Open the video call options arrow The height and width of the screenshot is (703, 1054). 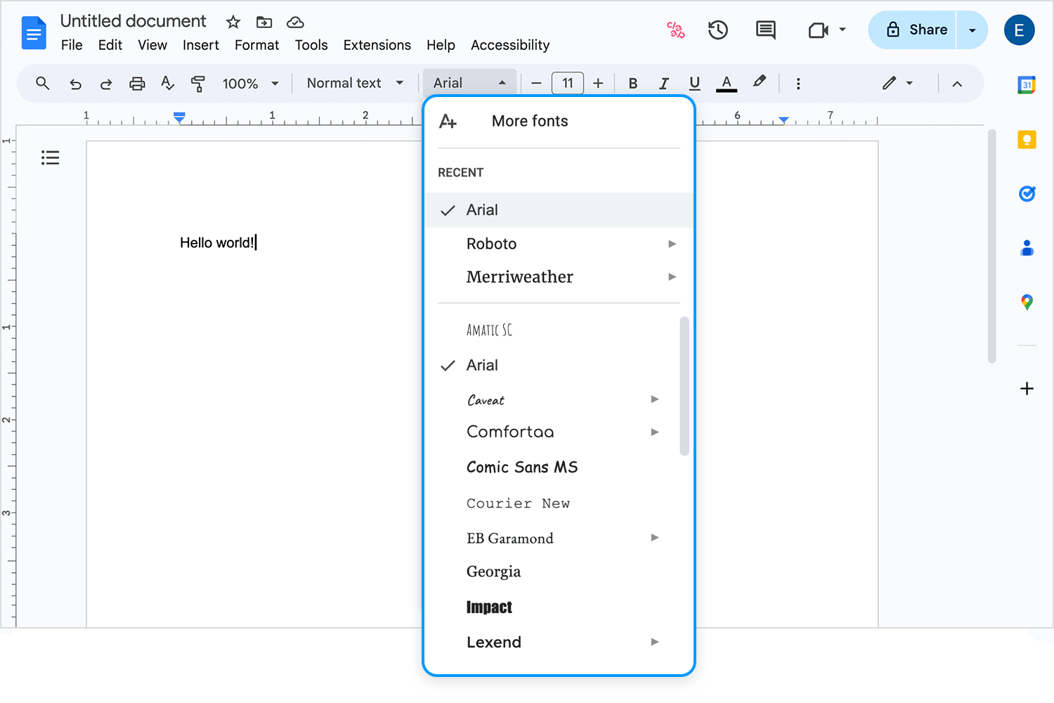(842, 30)
